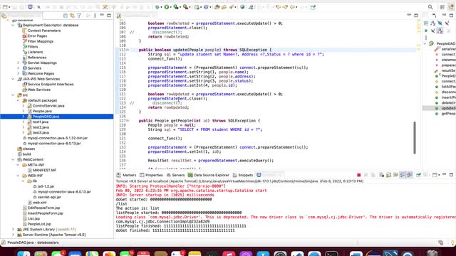Image resolution: width=456 pixels, height=256 pixels.
Task: Toggle Link with Editor in Project Explorer
Action: 72,16
